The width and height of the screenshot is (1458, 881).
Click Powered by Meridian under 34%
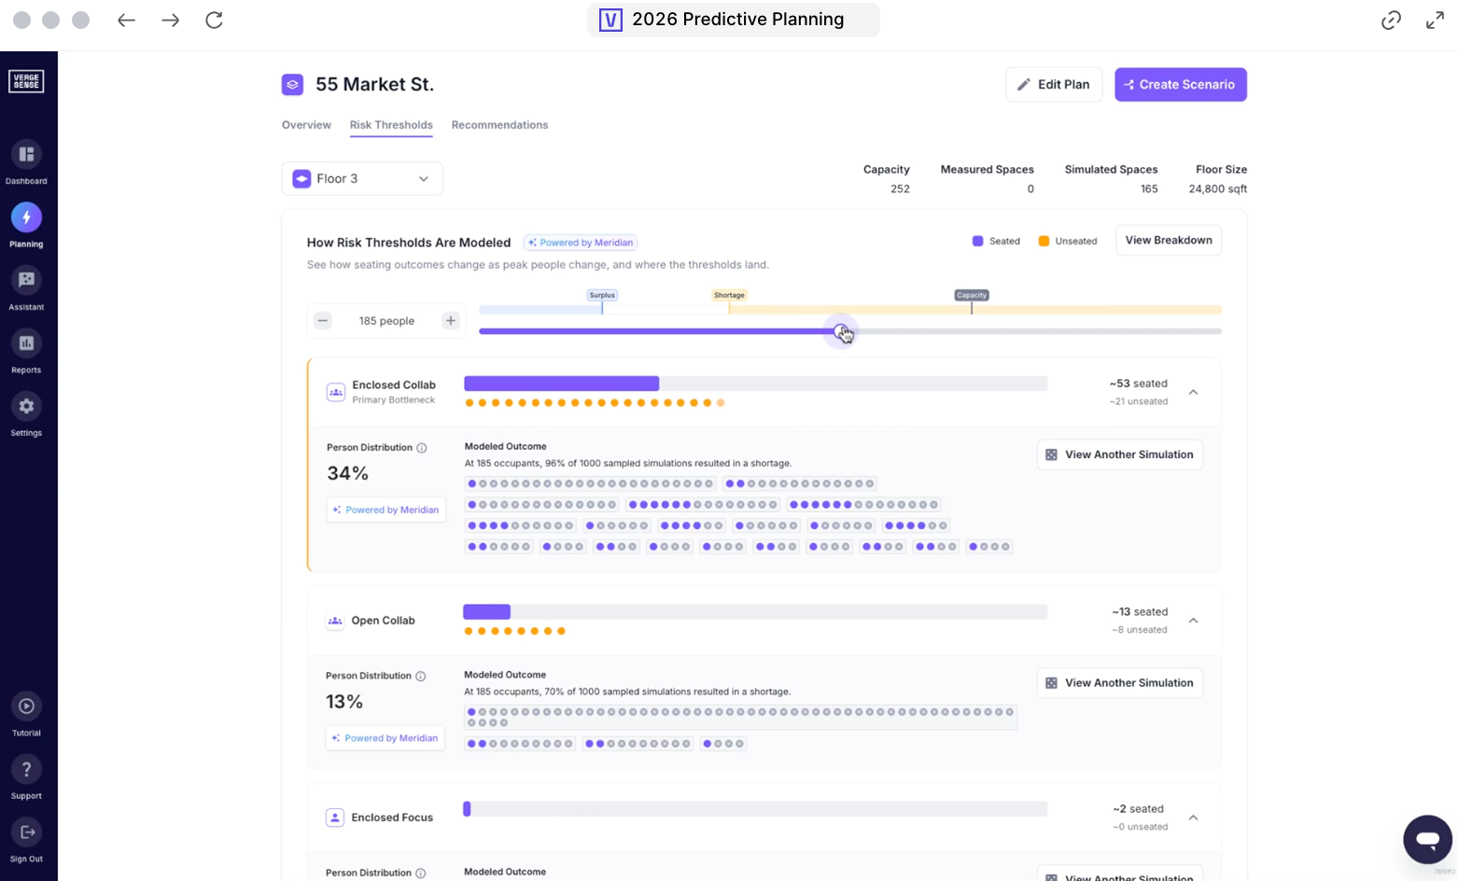click(x=386, y=510)
